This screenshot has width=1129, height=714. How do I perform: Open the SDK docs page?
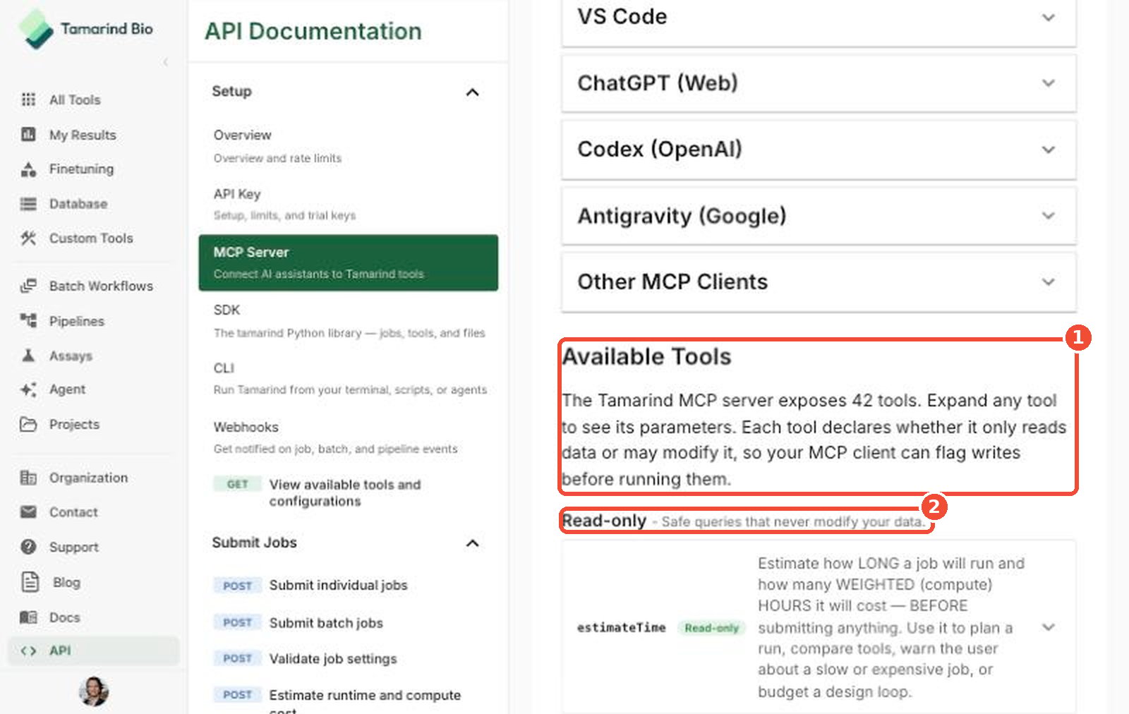coord(349,321)
